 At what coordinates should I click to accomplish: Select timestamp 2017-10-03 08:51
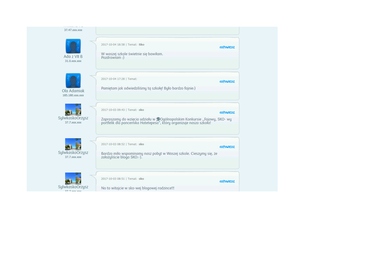[113, 179]
